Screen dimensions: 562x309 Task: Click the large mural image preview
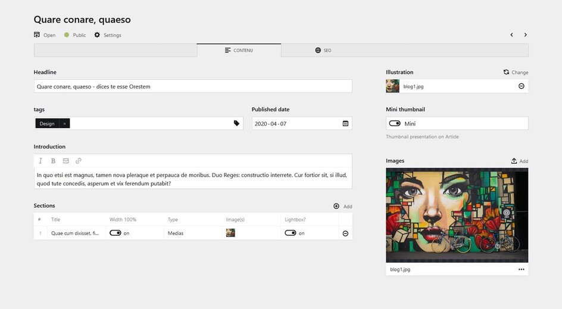[457, 215]
